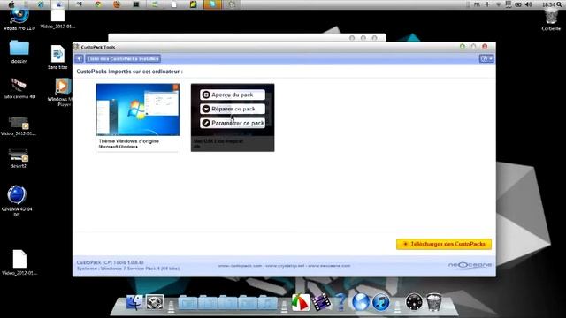Click the Apple logo in top bar
566x318 pixels.
pos(11,4)
